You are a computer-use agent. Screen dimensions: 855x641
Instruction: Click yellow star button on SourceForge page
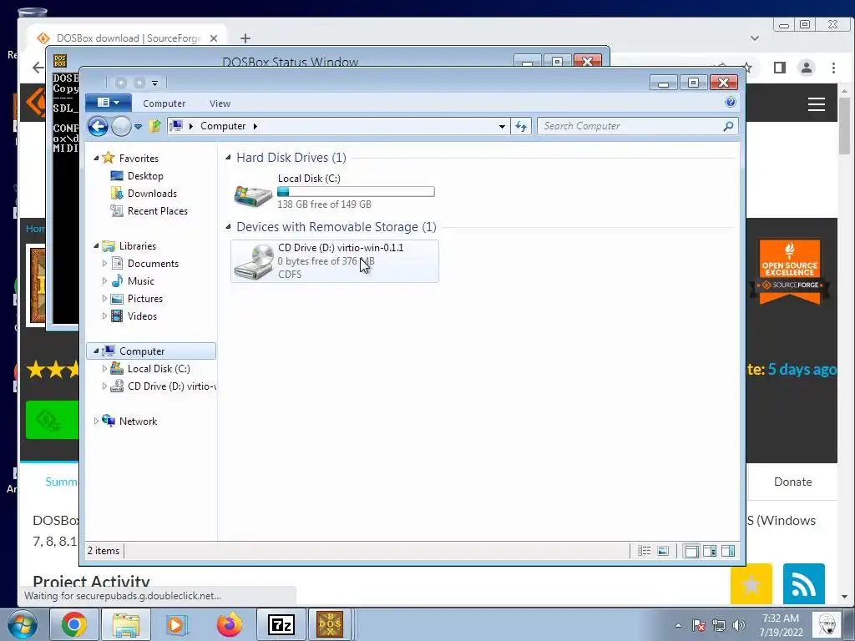[x=751, y=583]
